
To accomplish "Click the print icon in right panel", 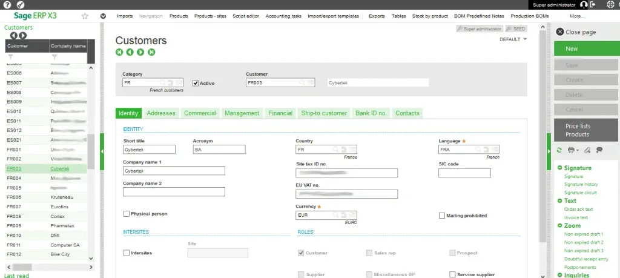I will (x=571, y=150).
